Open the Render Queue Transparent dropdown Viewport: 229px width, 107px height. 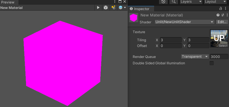pos(195,57)
